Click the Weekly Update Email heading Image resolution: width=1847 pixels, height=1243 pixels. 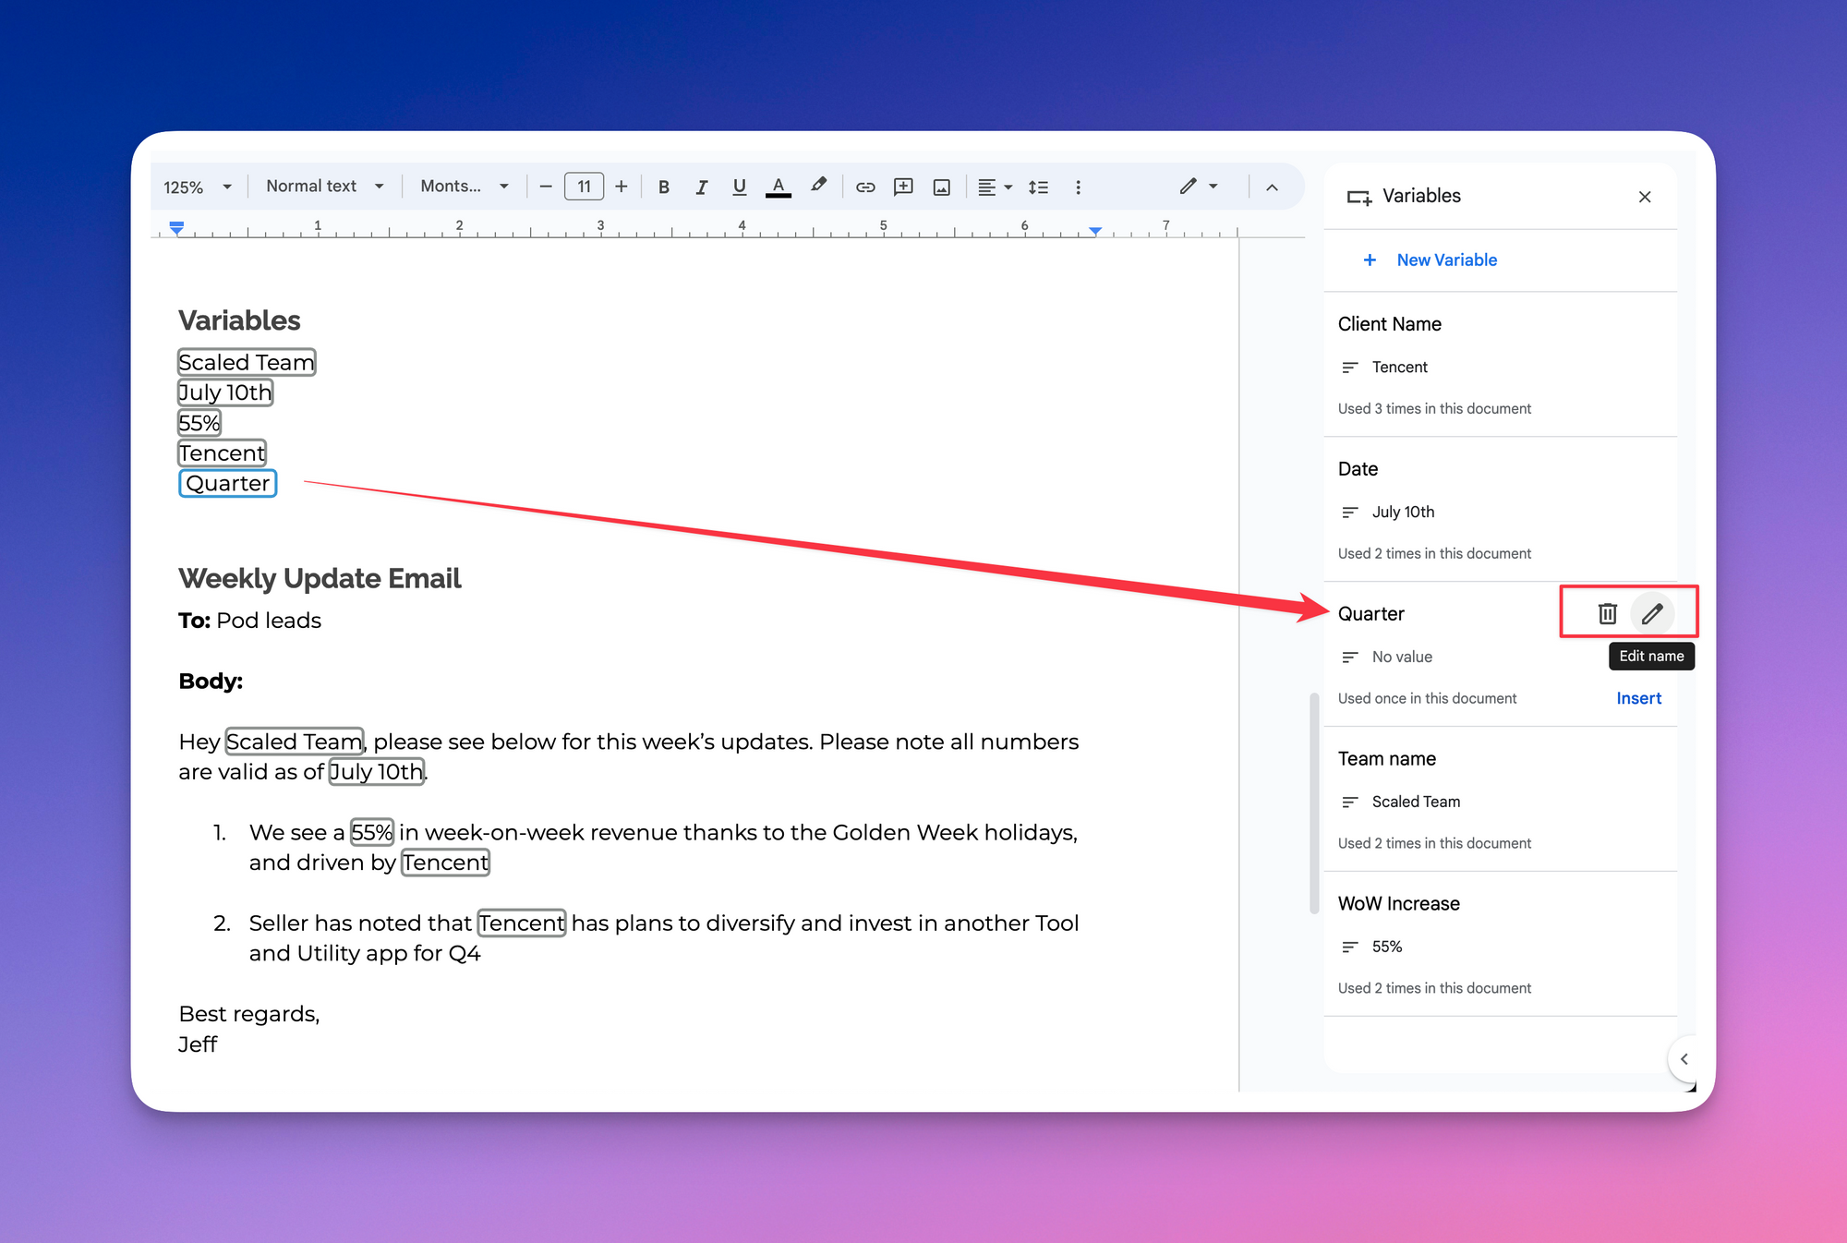[x=320, y=578]
